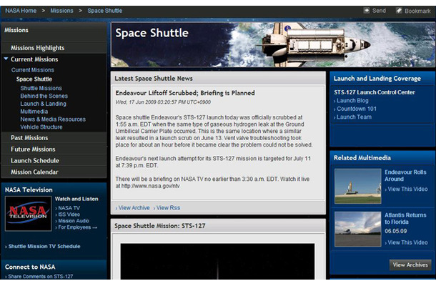
Task: Click View This Video for Endeavour
Action: [x=406, y=189]
